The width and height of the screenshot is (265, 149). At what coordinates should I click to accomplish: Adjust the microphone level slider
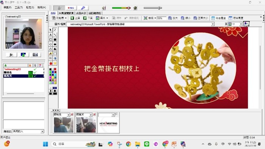153,8
